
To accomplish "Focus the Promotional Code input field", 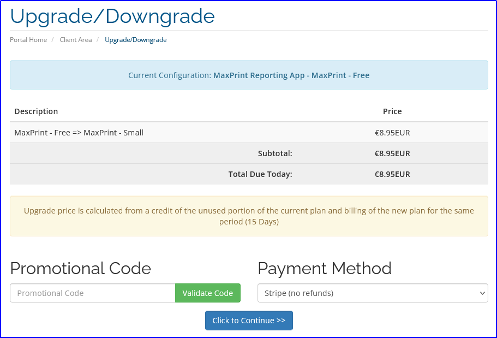I will tap(93, 293).
